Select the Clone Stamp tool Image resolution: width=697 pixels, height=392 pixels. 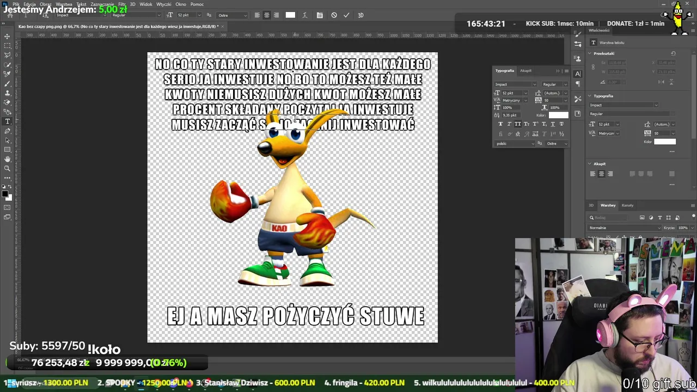[7, 93]
